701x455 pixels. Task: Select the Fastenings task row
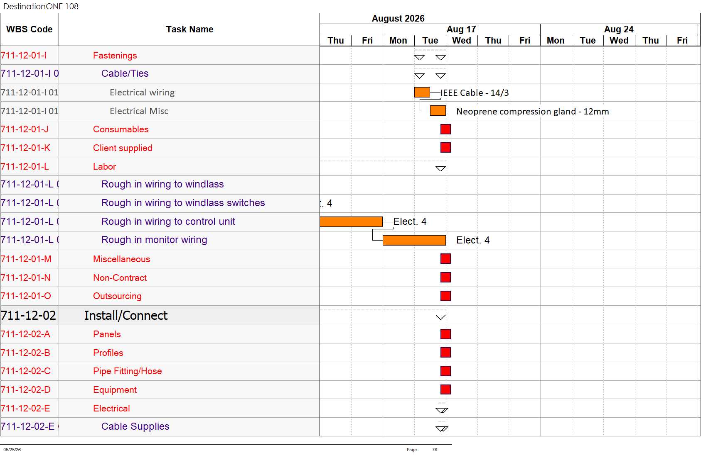point(160,56)
